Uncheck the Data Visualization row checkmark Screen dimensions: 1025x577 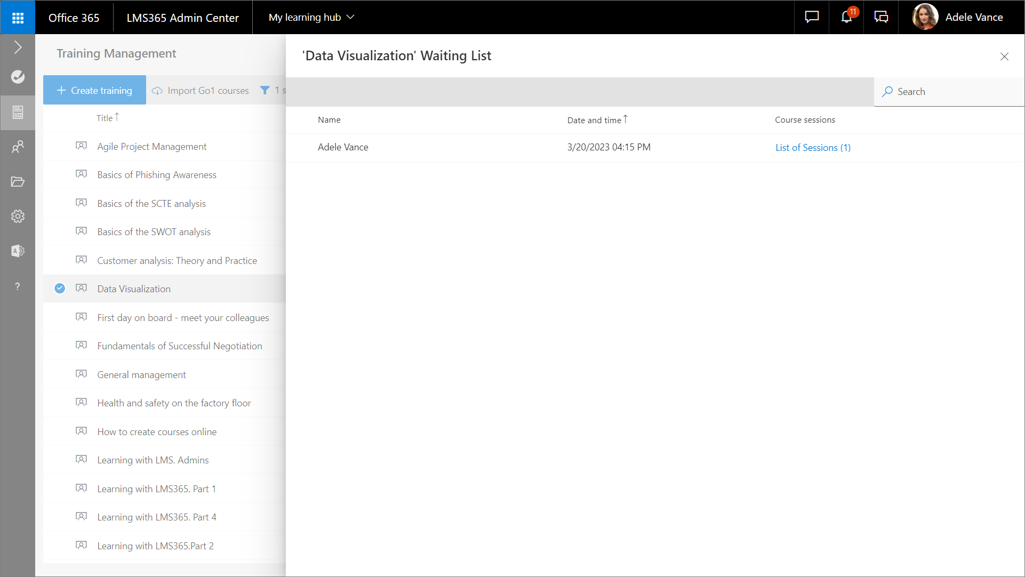coord(60,288)
